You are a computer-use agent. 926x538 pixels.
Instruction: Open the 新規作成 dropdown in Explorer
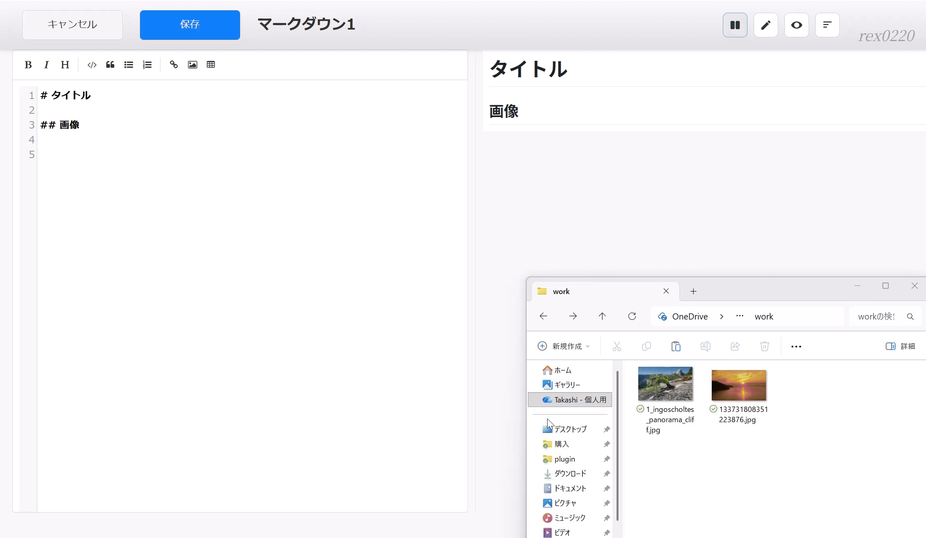564,346
